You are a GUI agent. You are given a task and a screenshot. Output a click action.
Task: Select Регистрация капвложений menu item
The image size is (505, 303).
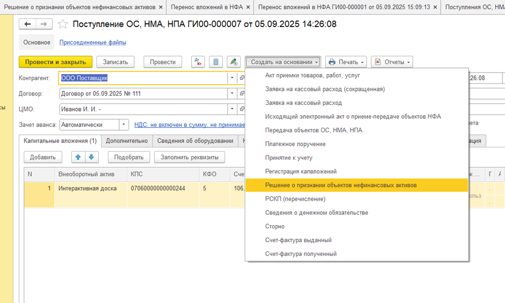357,172
